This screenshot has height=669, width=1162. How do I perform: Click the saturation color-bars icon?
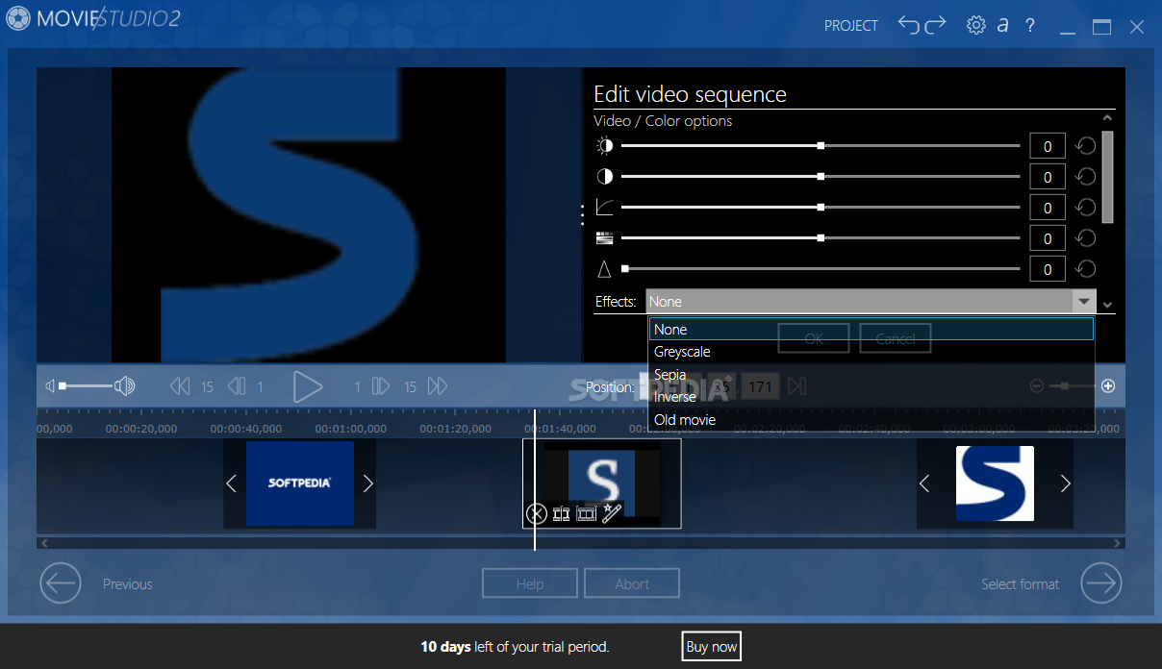pyautogui.click(x=604, y=238)
